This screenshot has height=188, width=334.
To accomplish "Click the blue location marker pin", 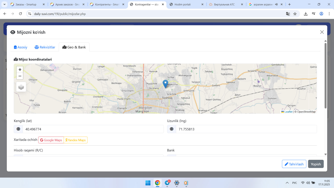I will point(165,84).
